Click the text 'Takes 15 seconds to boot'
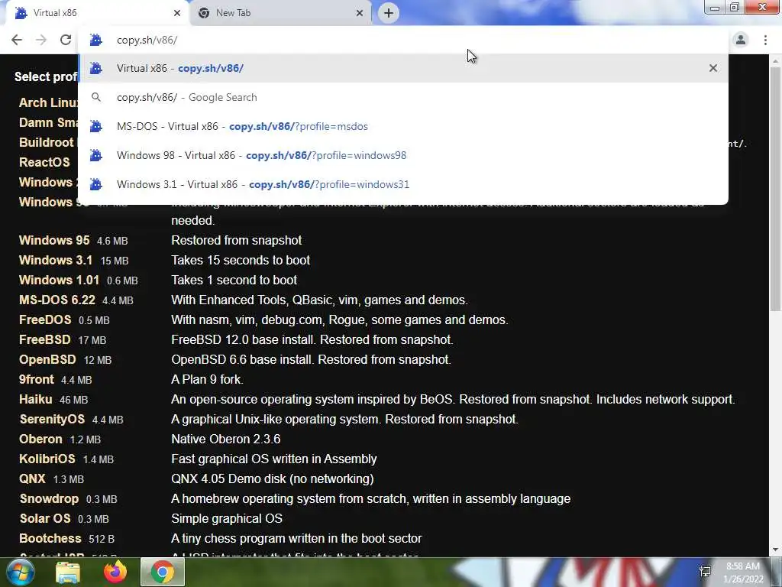782x587 pixels. 241,260
